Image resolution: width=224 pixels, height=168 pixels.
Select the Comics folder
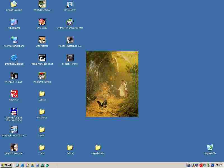(x=42, y=94)
